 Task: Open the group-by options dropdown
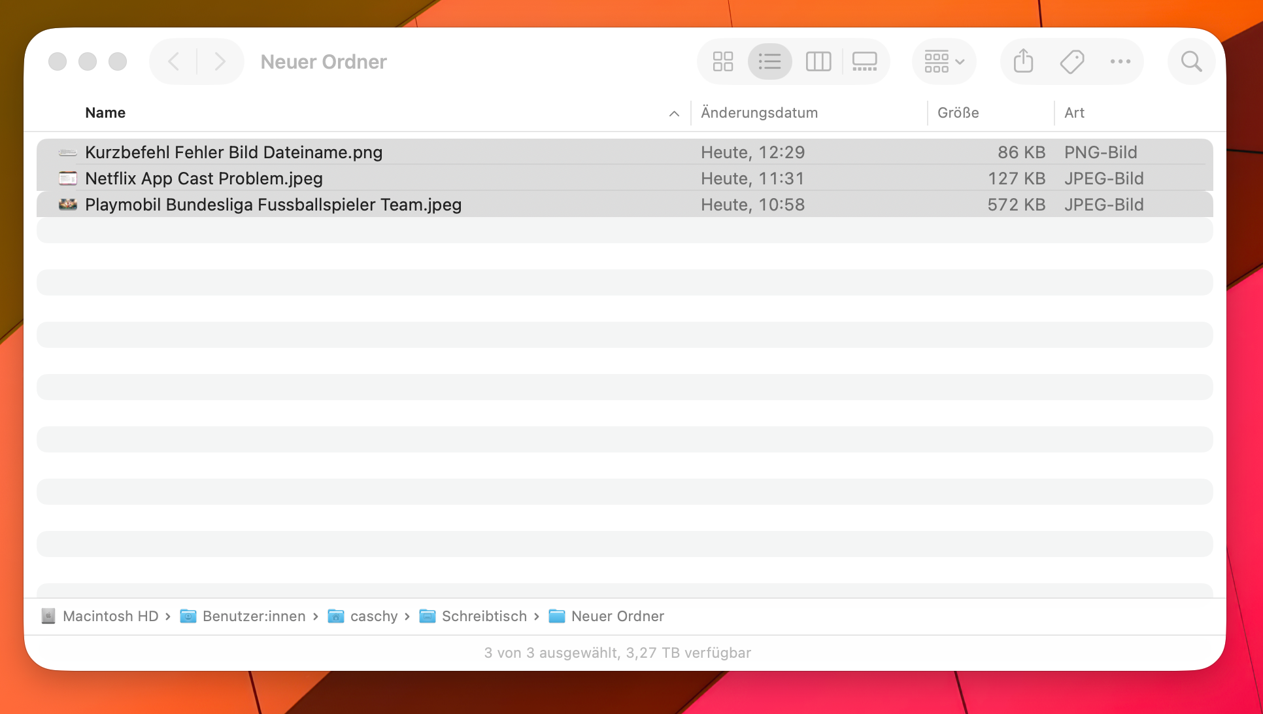click(944, 61)
